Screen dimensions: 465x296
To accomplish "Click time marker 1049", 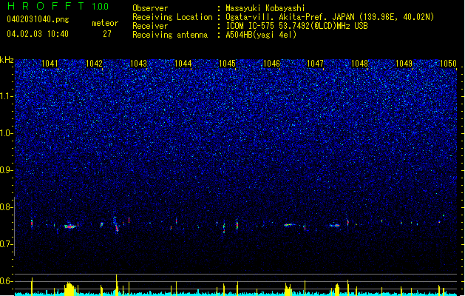I will [404, 64].
